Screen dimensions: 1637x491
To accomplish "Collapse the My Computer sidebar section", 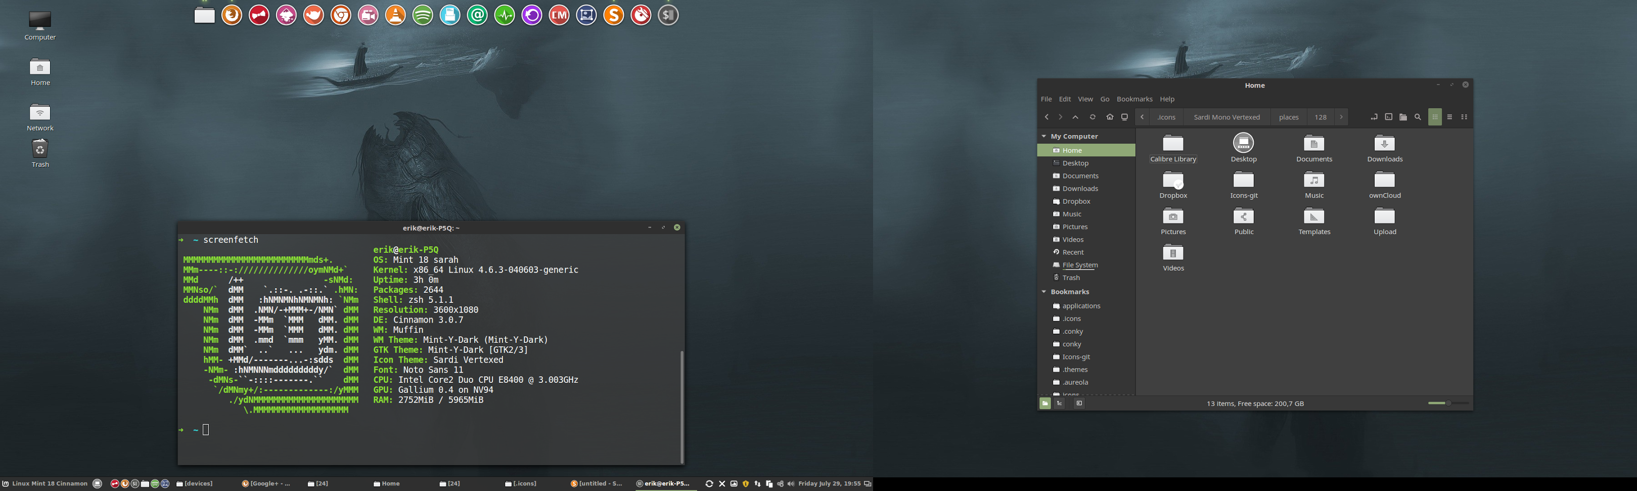I will click(x=1043, y=136).
